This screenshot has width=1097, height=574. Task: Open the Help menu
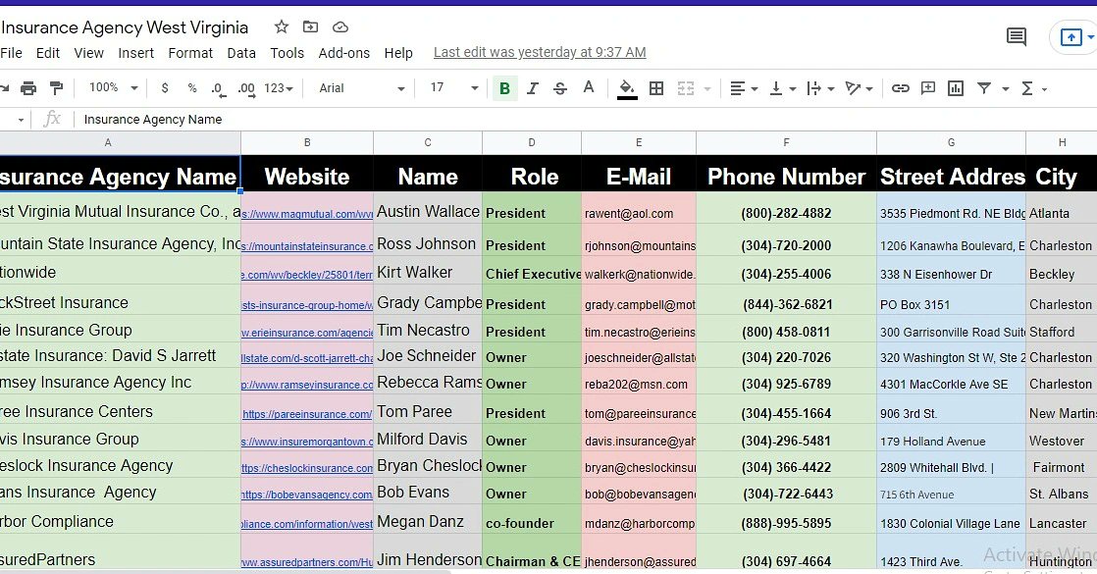pyautogui.click(x=398, y=53)
